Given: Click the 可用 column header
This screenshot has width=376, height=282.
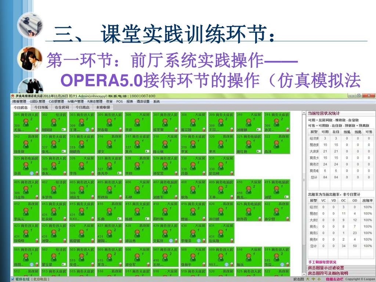Looking at the screenshot, I should click(x=325, y=132).
